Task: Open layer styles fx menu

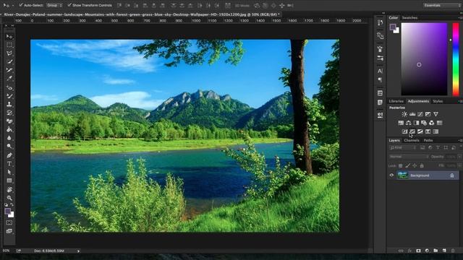Action: tap(409, 251)
